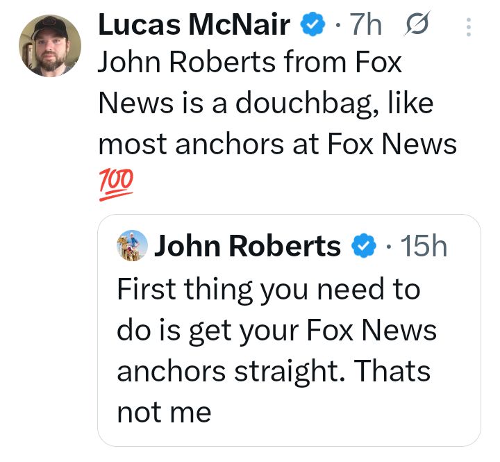Click the red 100 emoji
Image resolution: width=500 pixels, height=462 pixels.
point(114,185)
